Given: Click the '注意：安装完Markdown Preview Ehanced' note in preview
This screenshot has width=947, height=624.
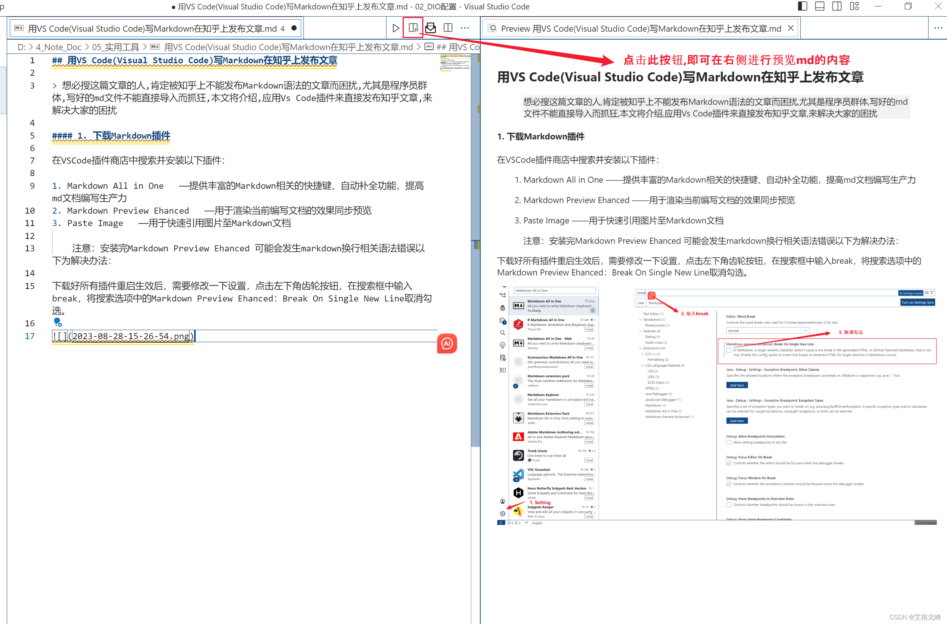Looking at the screenshot, I should click(x=711, y=241).
